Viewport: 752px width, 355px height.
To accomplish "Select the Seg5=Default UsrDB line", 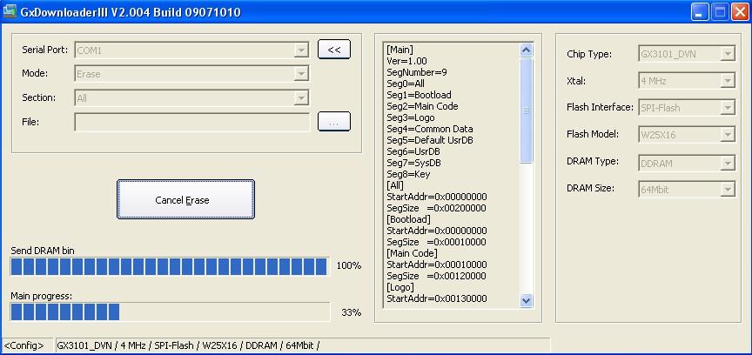I will (x=430, y=140).
